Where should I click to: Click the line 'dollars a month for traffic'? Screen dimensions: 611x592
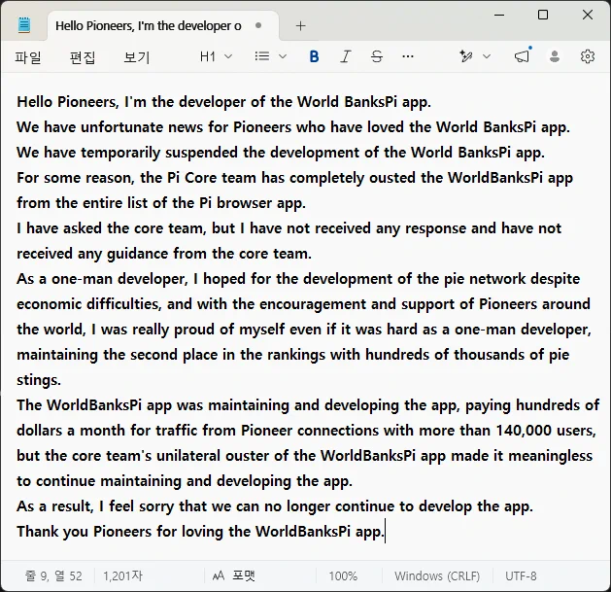tap(306, 431)
